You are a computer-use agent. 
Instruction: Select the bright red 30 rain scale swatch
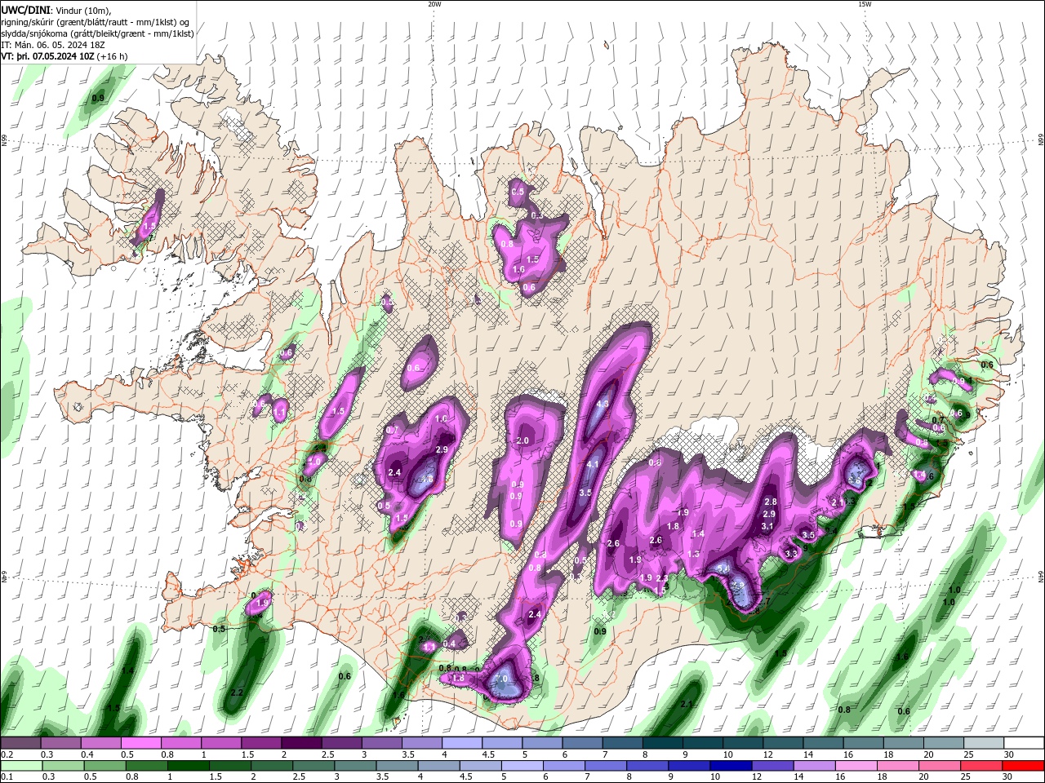(x=1024, y=766)
